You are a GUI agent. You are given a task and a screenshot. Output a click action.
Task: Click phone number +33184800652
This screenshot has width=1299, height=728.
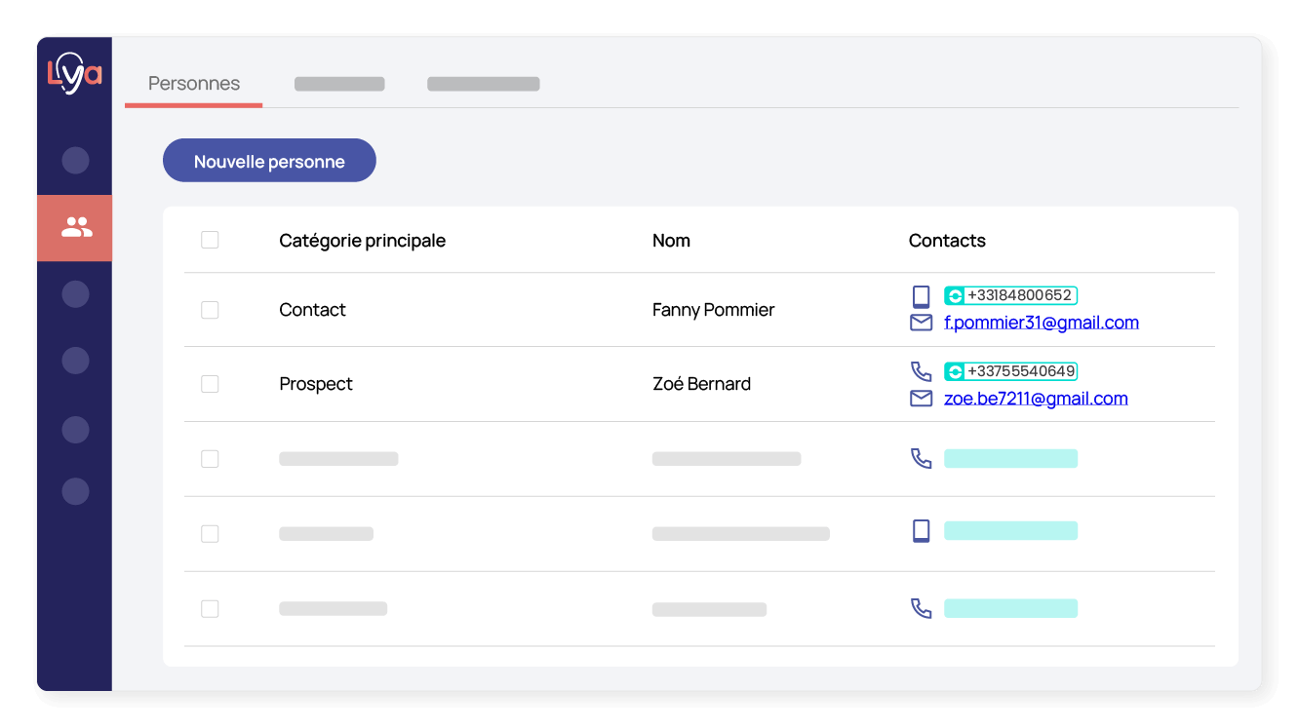[1019, 295]
